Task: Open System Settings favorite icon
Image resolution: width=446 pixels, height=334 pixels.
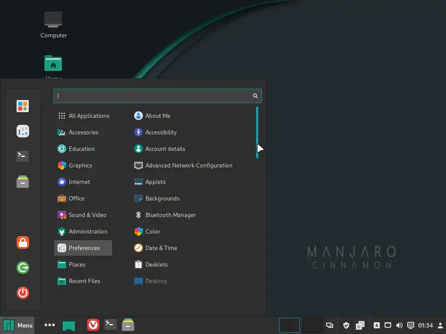Action: 23,131
